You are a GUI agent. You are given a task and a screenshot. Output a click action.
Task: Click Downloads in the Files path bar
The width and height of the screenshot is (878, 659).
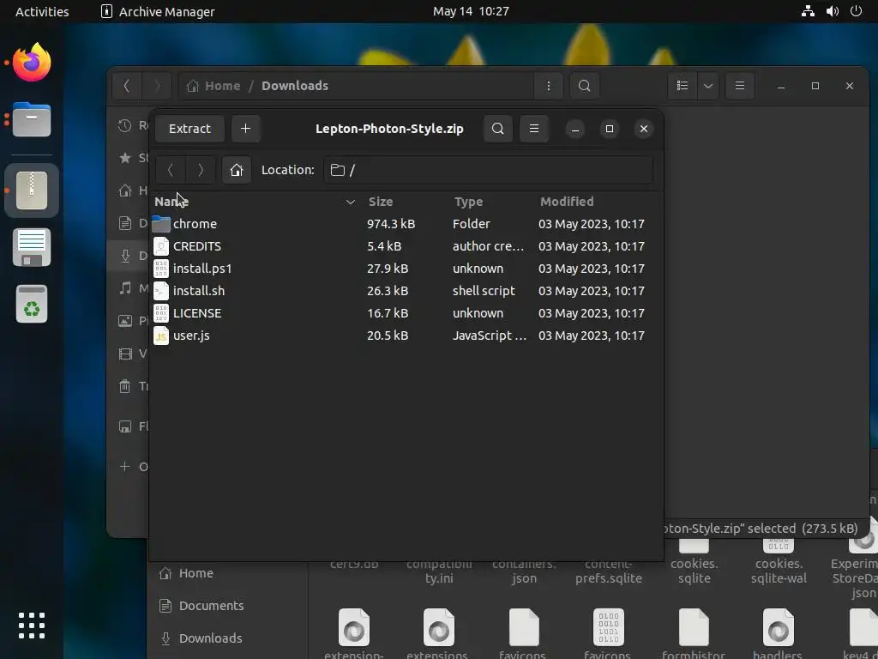(295, 86)
